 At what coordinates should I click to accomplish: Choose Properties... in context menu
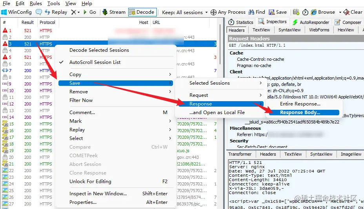pyautogui.click(x=116, y=202)
